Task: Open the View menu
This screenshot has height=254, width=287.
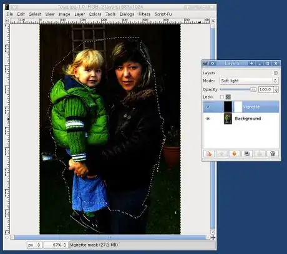Action: (50, 14)
